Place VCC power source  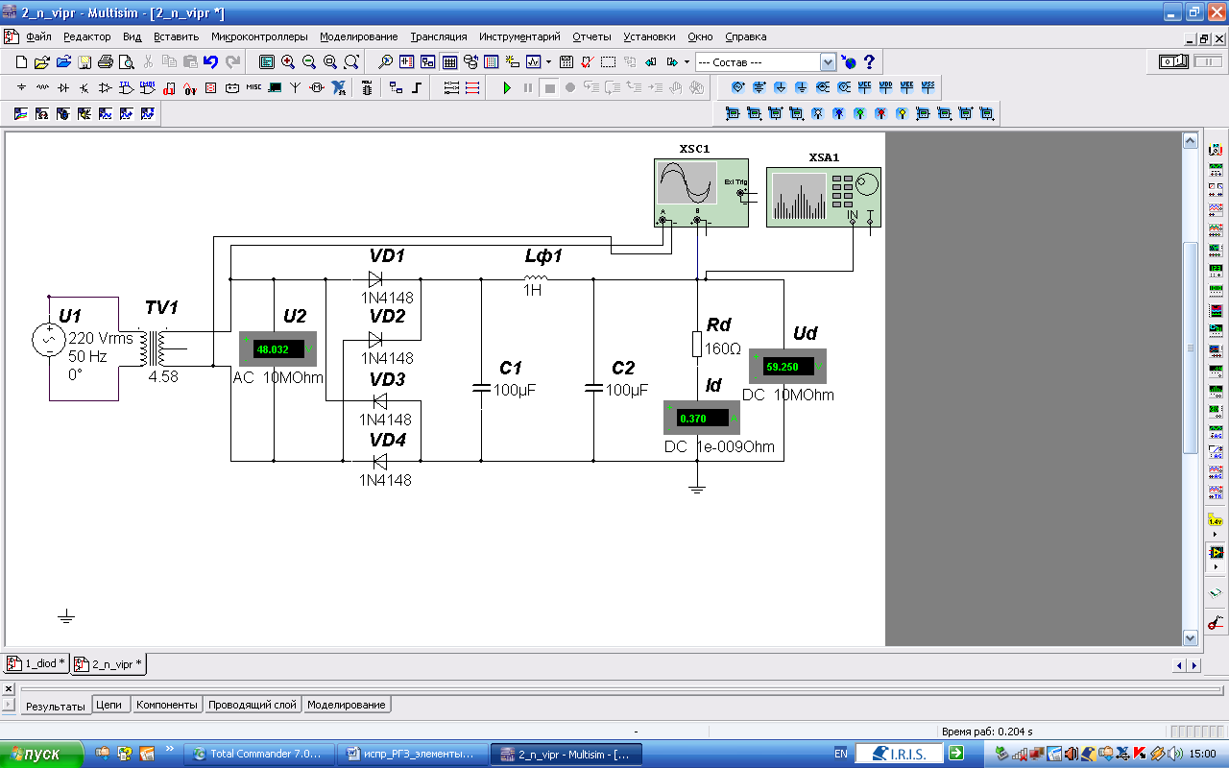pos(864,87)
